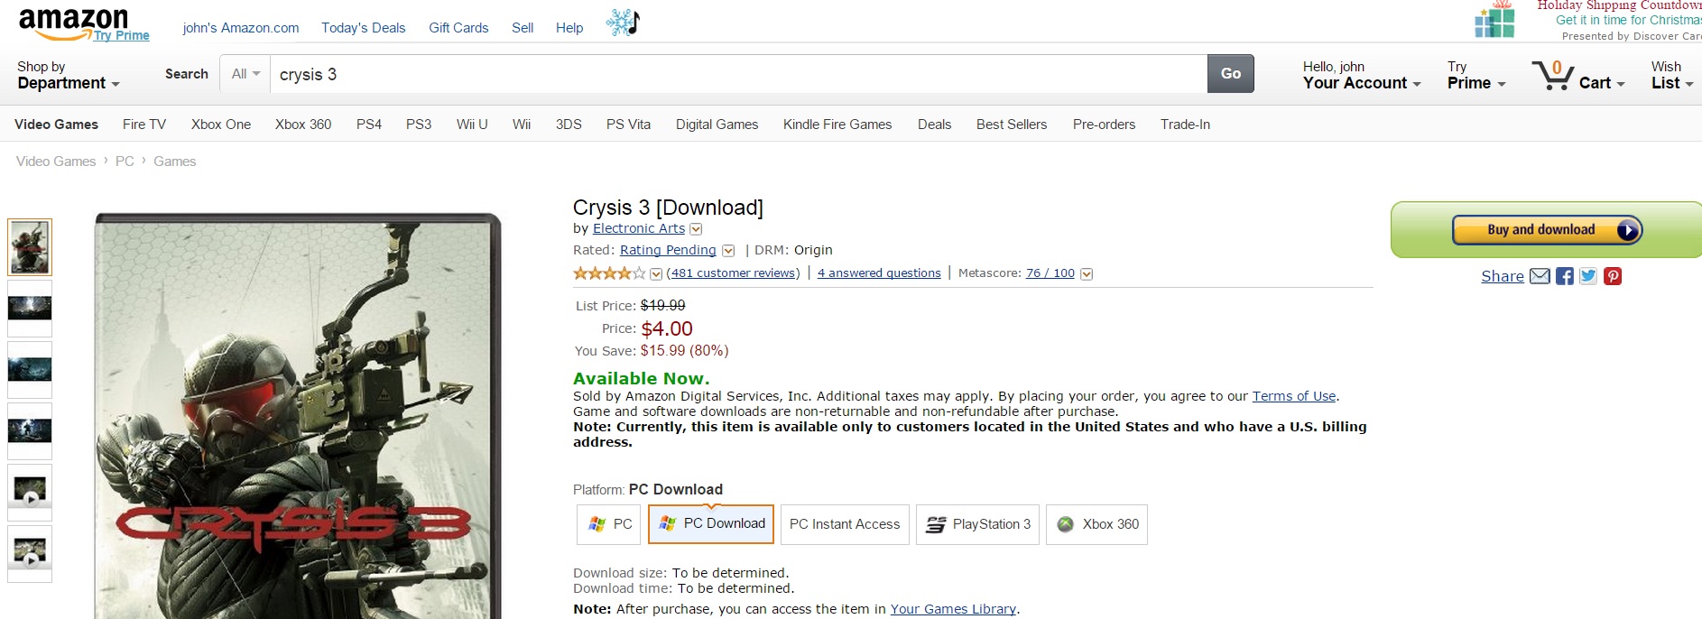Share on Facebook icon
The image size is (1702, 619).
tap(1565, 276)
